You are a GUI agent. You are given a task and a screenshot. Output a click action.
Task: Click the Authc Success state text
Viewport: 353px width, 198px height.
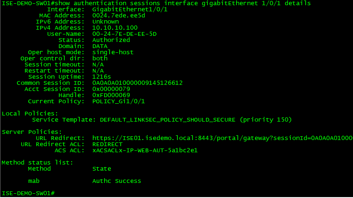(x=116, y=181)
